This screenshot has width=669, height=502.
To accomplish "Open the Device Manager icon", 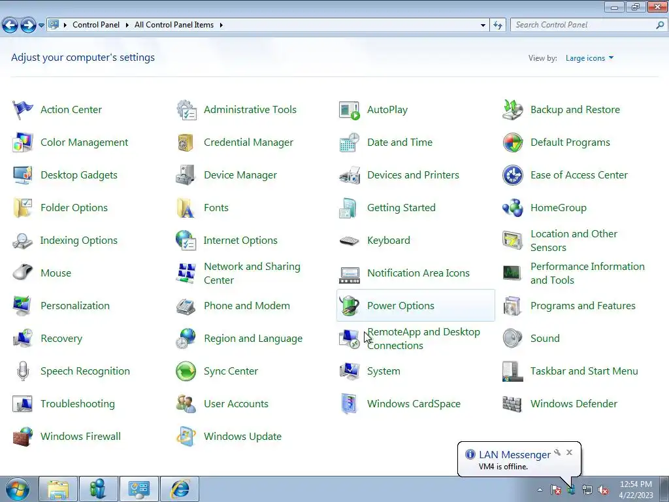I will click(x=186, y=175).
